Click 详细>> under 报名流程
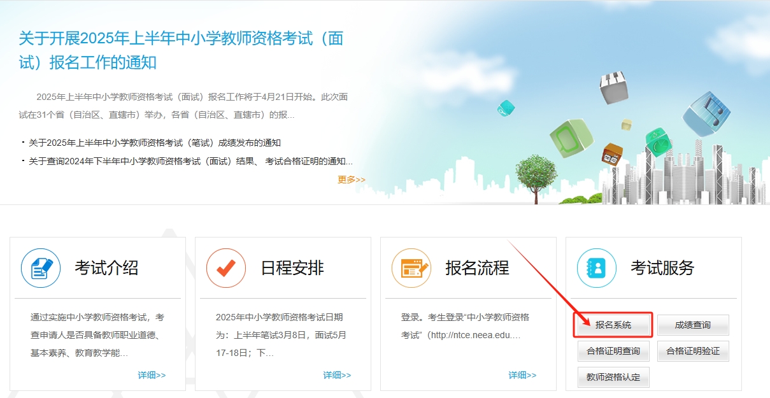The image size is (770, 398). 522,375
